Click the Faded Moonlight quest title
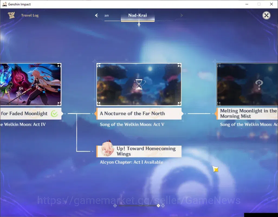 pos(24,114)
